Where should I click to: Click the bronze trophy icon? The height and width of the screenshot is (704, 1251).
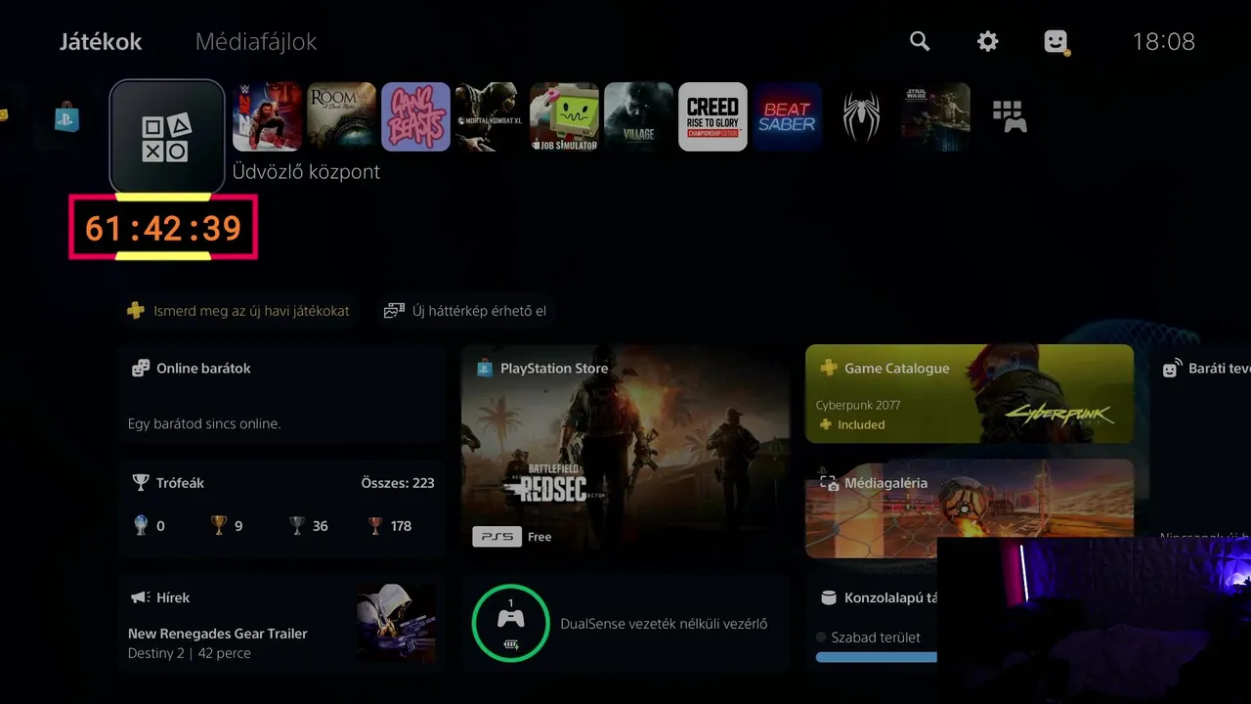tap(375, 526)
